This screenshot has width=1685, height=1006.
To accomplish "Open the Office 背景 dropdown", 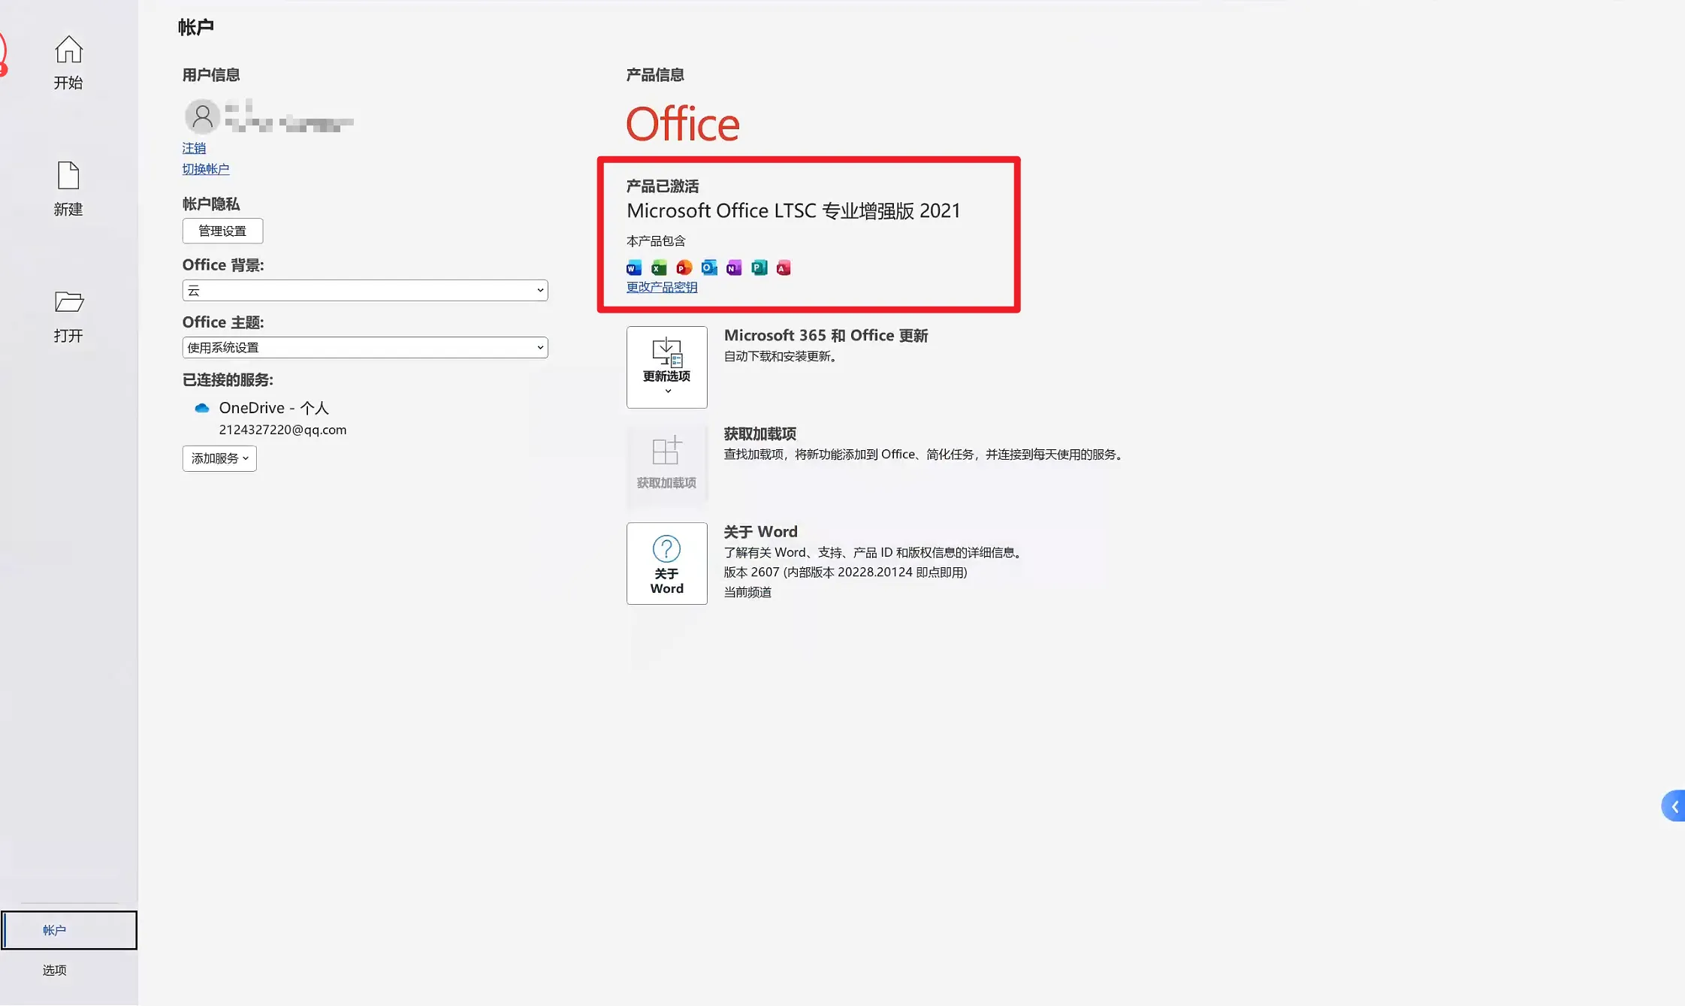I will [365, 290].
